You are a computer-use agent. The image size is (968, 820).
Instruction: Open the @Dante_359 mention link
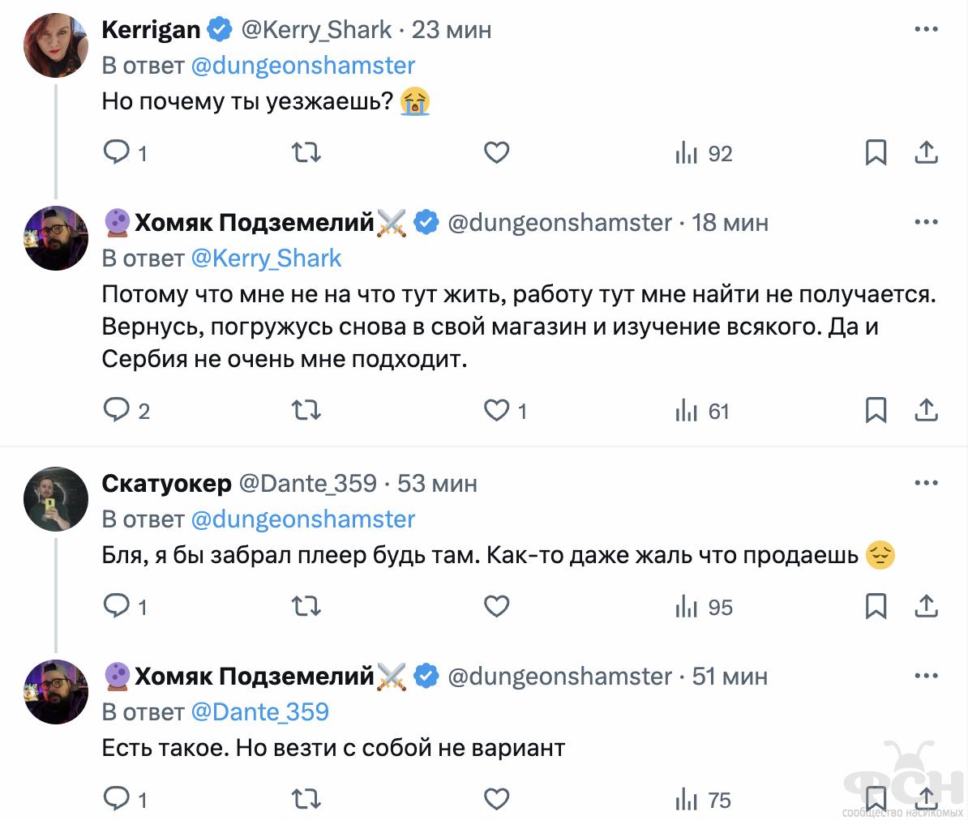click(259, 712)
